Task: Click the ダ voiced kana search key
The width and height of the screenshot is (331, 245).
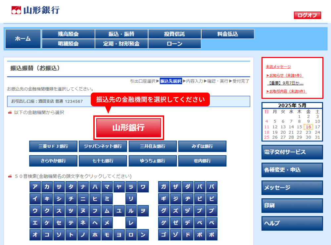Action: pos(188,187)
